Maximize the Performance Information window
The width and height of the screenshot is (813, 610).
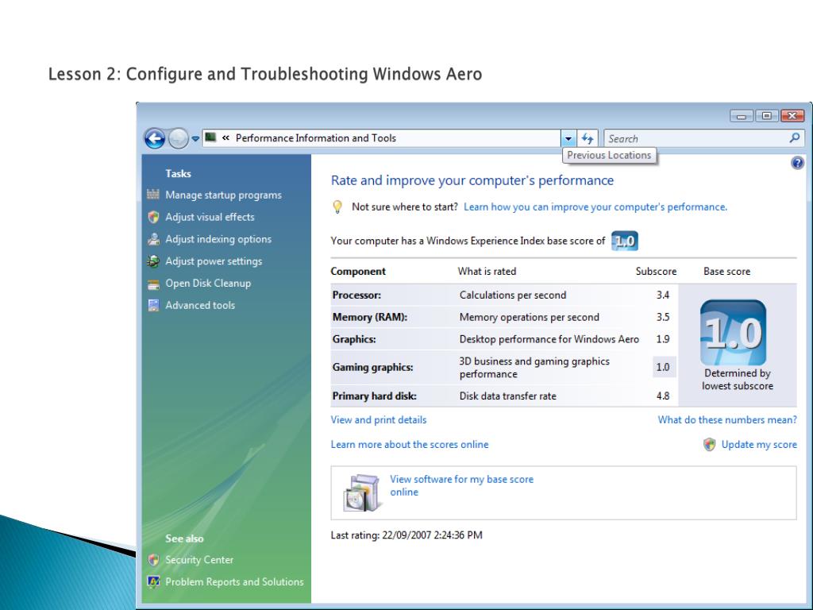point(766,116)
